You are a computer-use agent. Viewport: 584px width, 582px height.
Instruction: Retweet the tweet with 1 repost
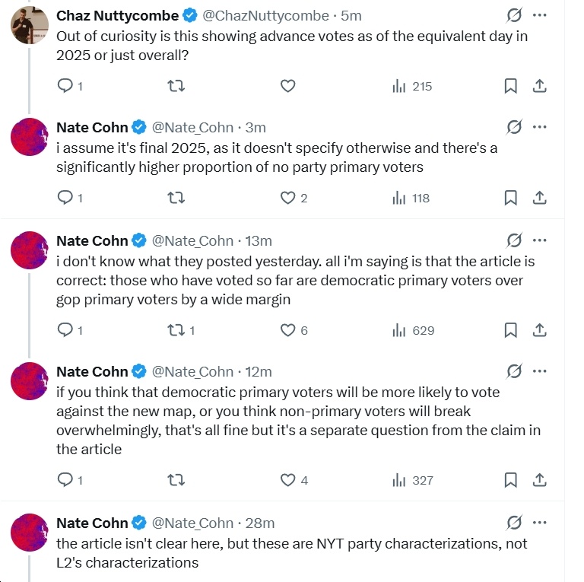(179, 330)
